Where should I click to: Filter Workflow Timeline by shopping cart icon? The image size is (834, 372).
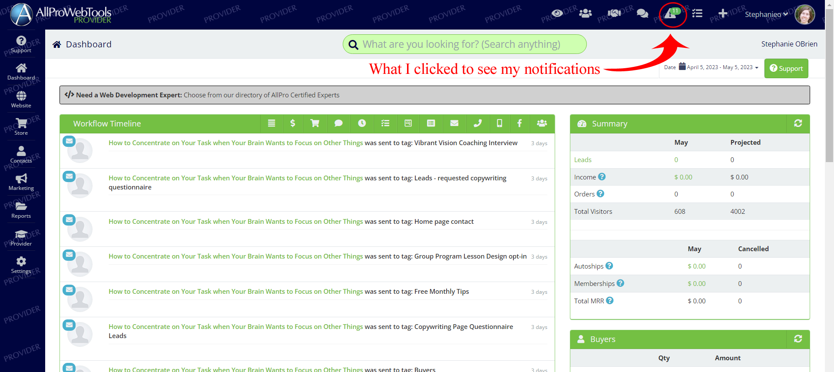315,123
